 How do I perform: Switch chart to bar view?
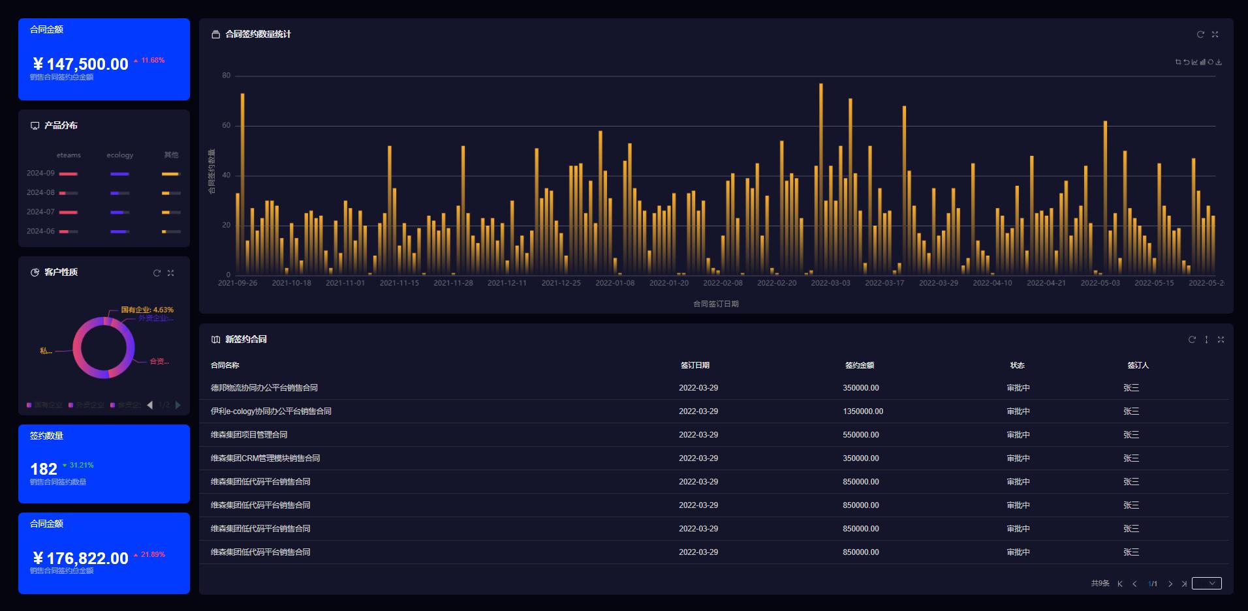coord(1202,62)
